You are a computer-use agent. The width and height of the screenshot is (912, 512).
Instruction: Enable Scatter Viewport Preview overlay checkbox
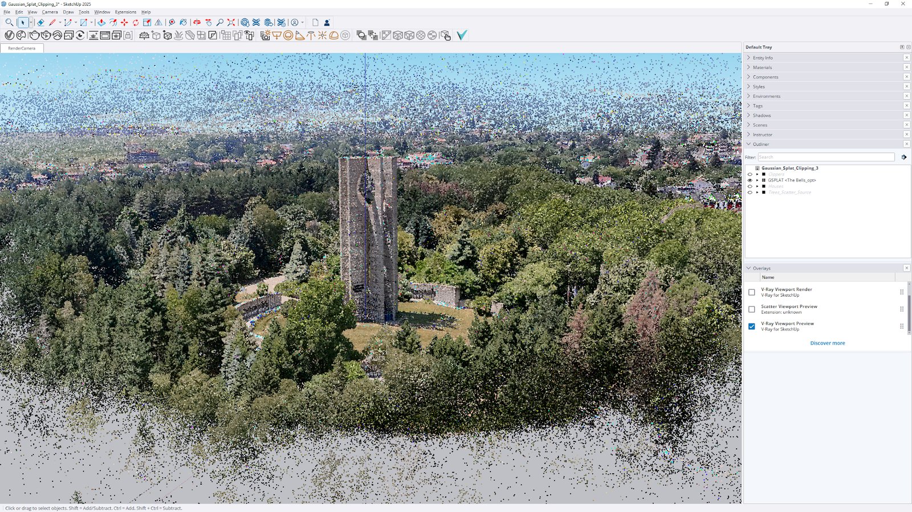[x=752, y=309]
